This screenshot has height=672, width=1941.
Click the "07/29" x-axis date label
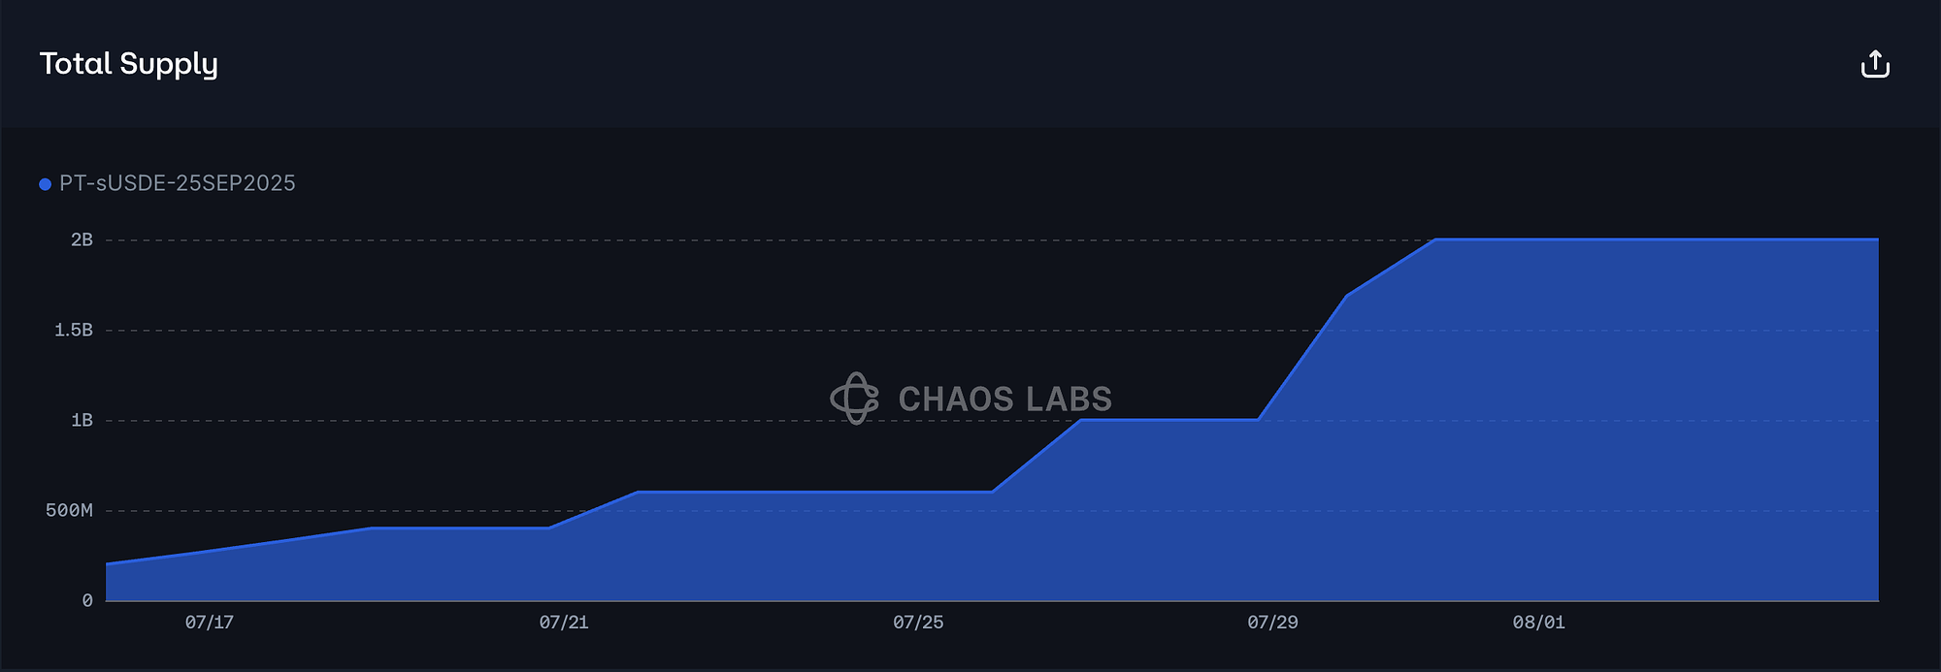tap(1272, 623)
